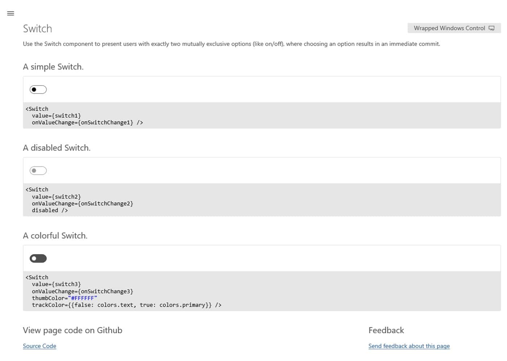This screenshot has height=361, width=507.
Task: Click the 'disabled />' code line
Action: click(x=50, y=210)
